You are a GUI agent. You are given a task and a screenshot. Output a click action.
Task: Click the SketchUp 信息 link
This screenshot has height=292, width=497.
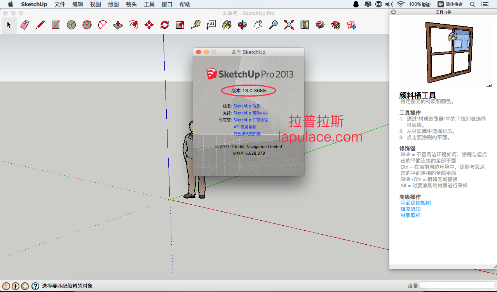click(x=247, y=106)
